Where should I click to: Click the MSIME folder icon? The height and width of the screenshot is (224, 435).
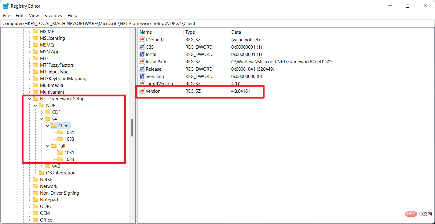pos(35,31)
